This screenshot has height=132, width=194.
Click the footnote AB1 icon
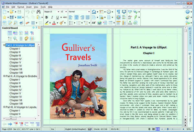click(94, 23)
